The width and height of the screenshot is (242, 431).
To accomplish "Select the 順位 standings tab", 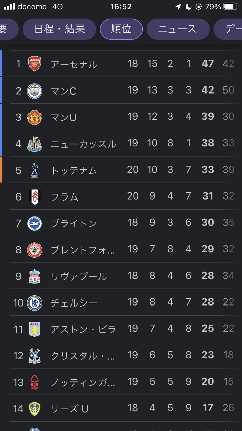I will tap(121, 29).
